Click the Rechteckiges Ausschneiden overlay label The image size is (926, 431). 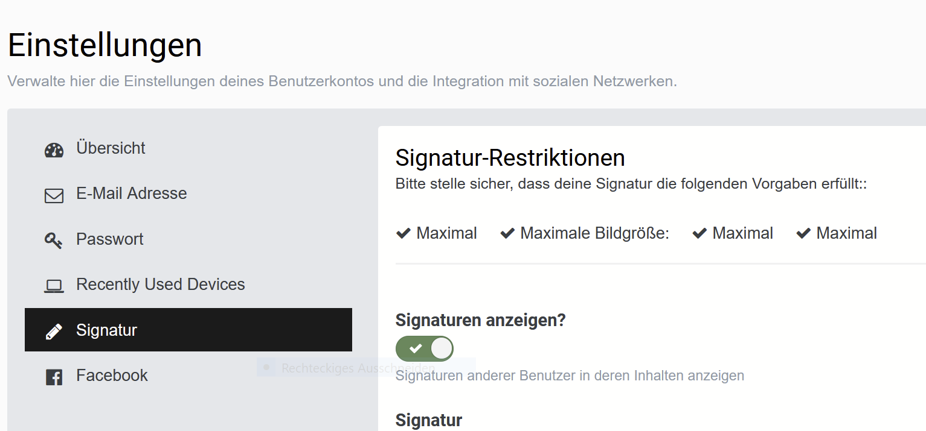(358, 368)
